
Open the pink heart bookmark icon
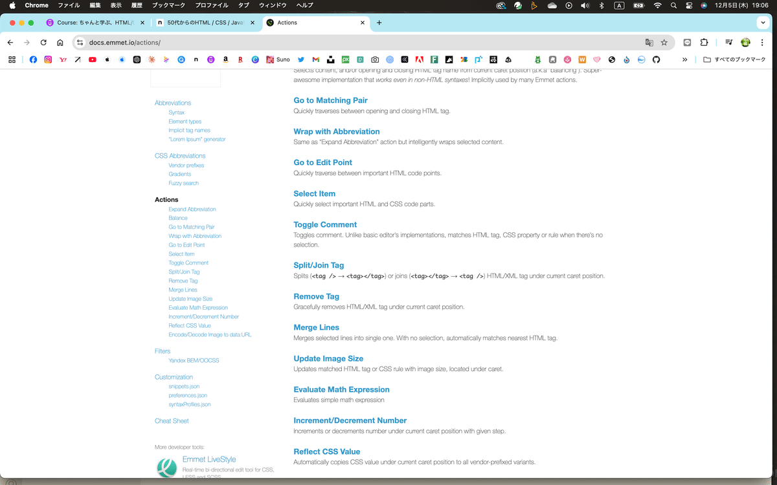597,59
